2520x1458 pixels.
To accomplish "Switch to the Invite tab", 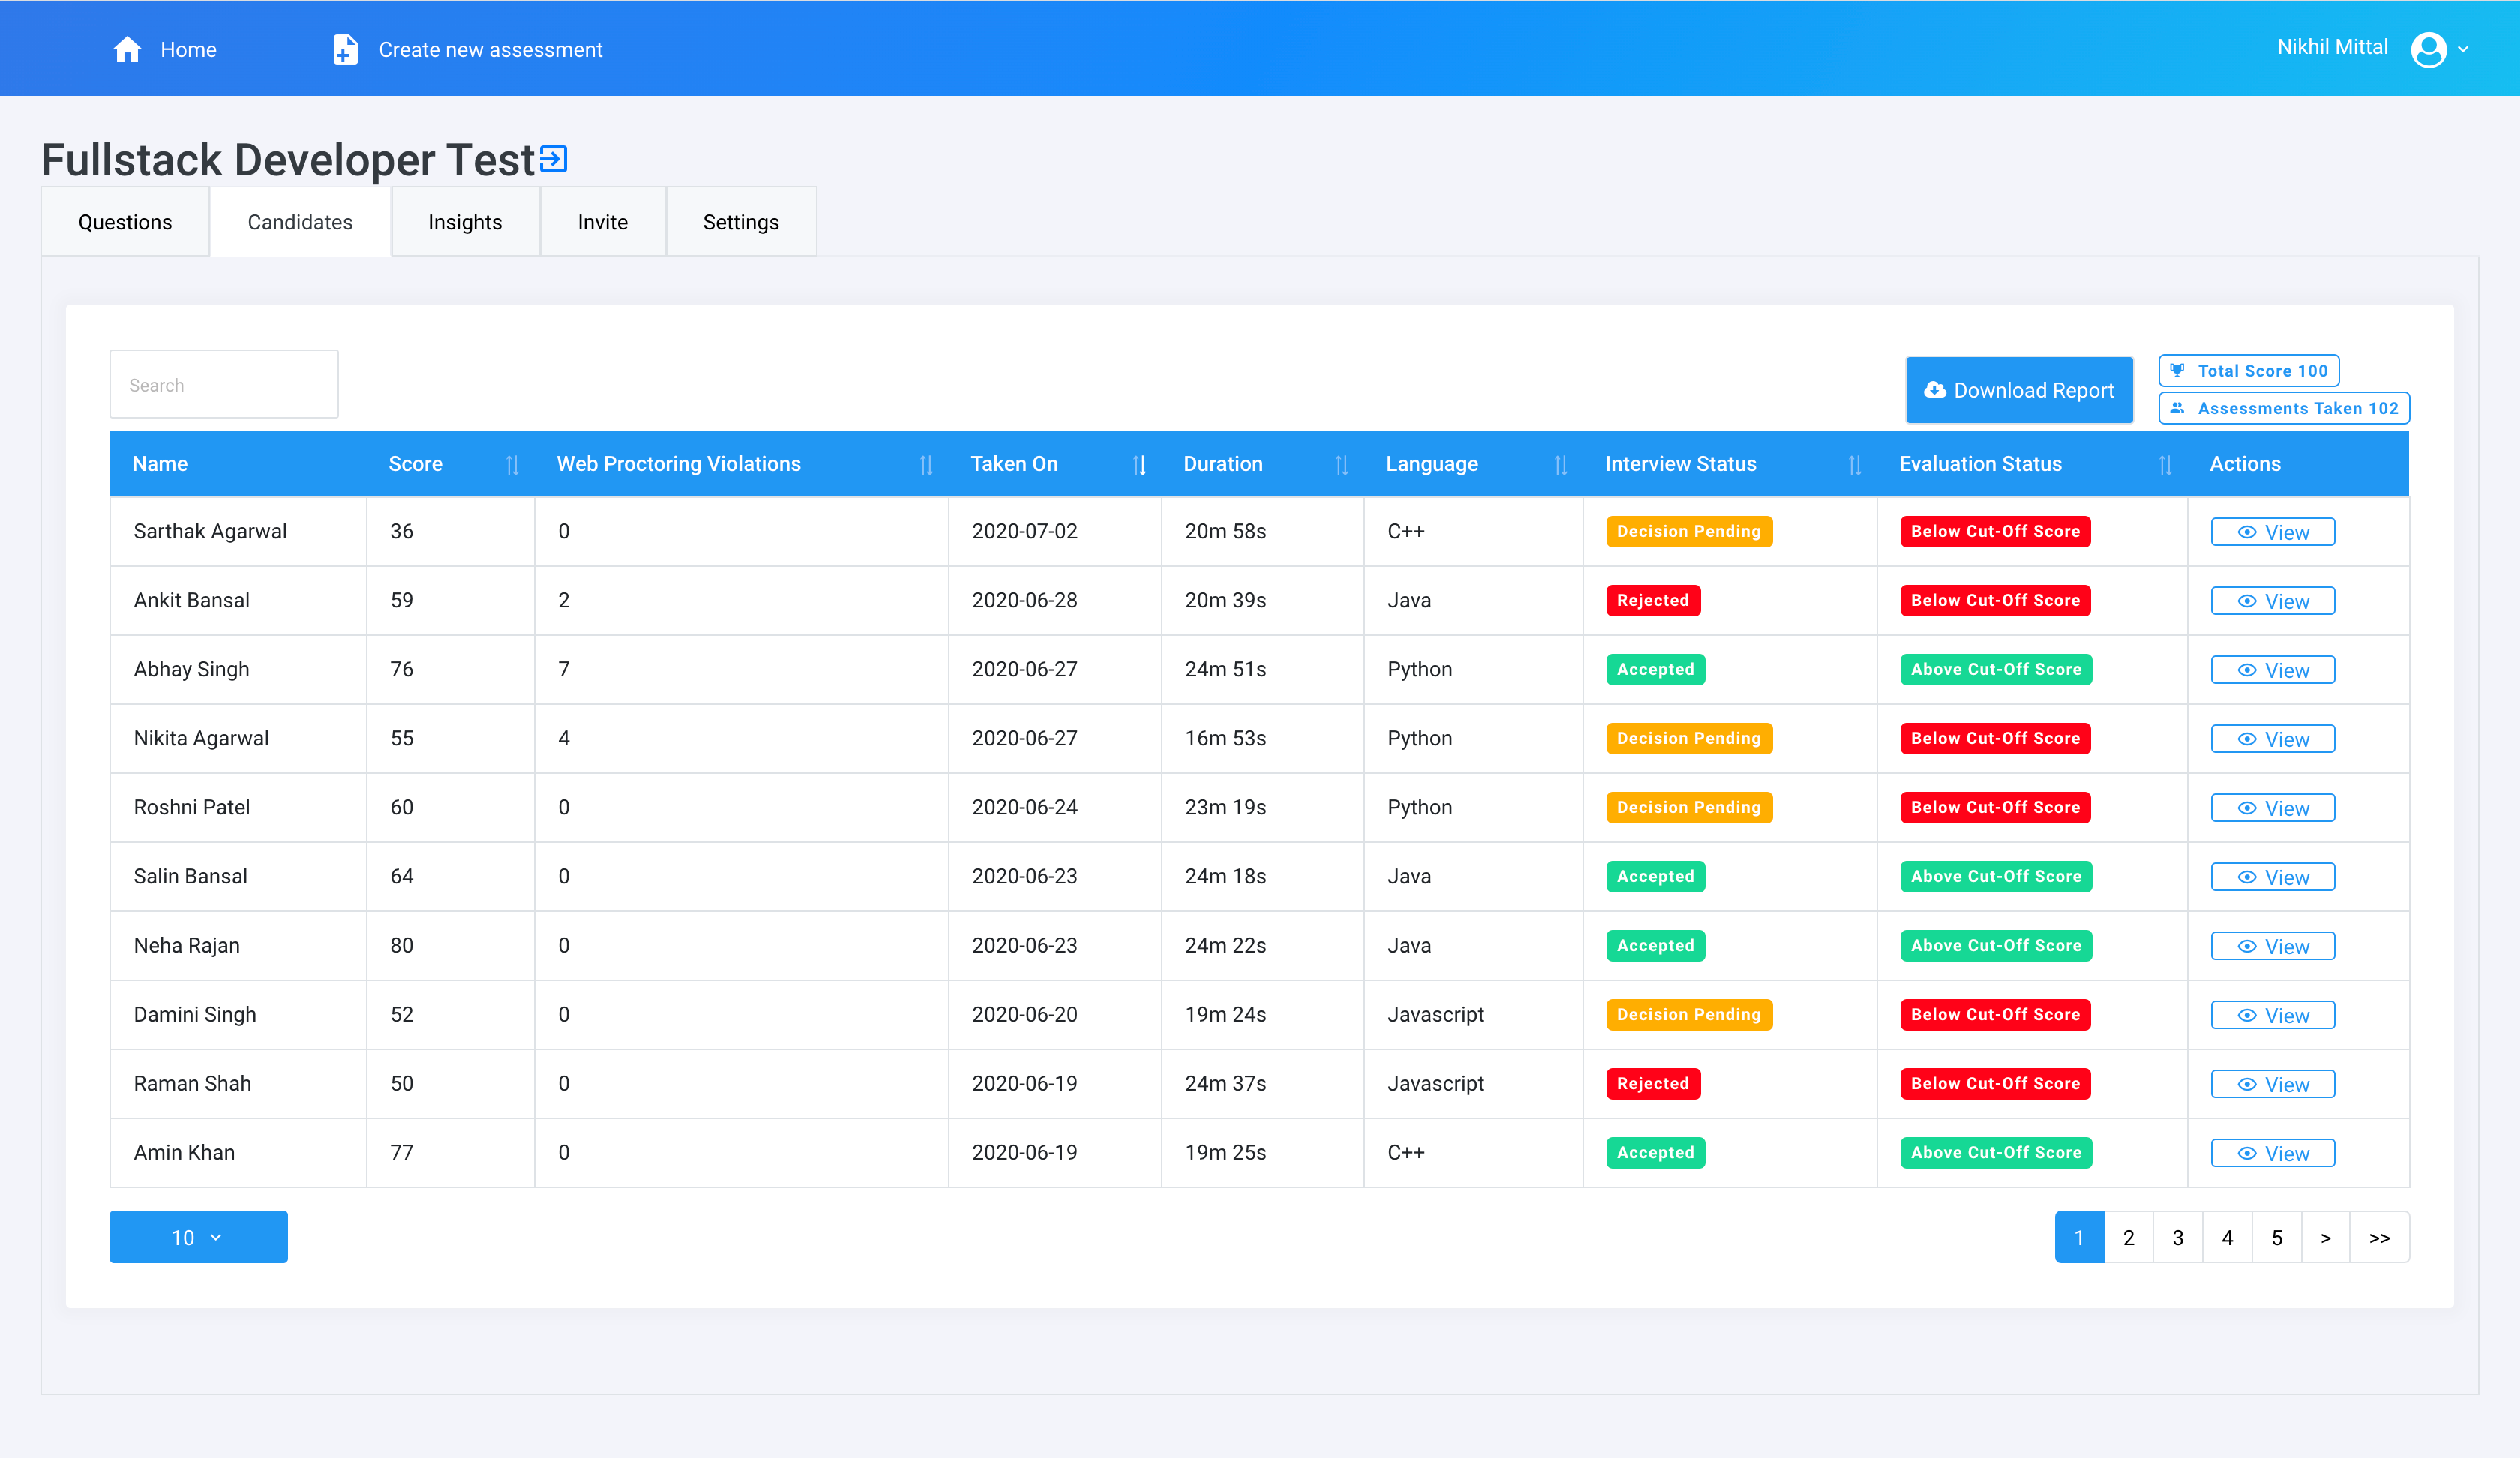I will [x=602, y=220].
